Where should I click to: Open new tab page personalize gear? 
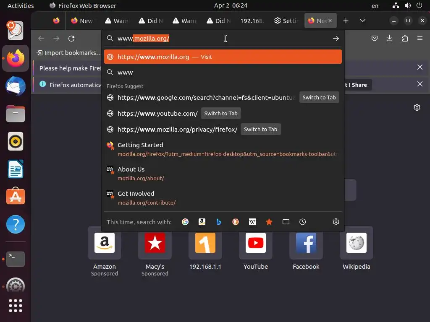[x=417, y=107]
